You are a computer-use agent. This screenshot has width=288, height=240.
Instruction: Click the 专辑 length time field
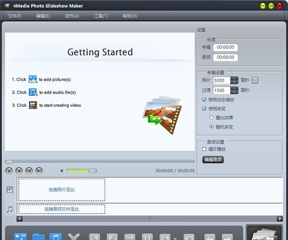(226, 47)
